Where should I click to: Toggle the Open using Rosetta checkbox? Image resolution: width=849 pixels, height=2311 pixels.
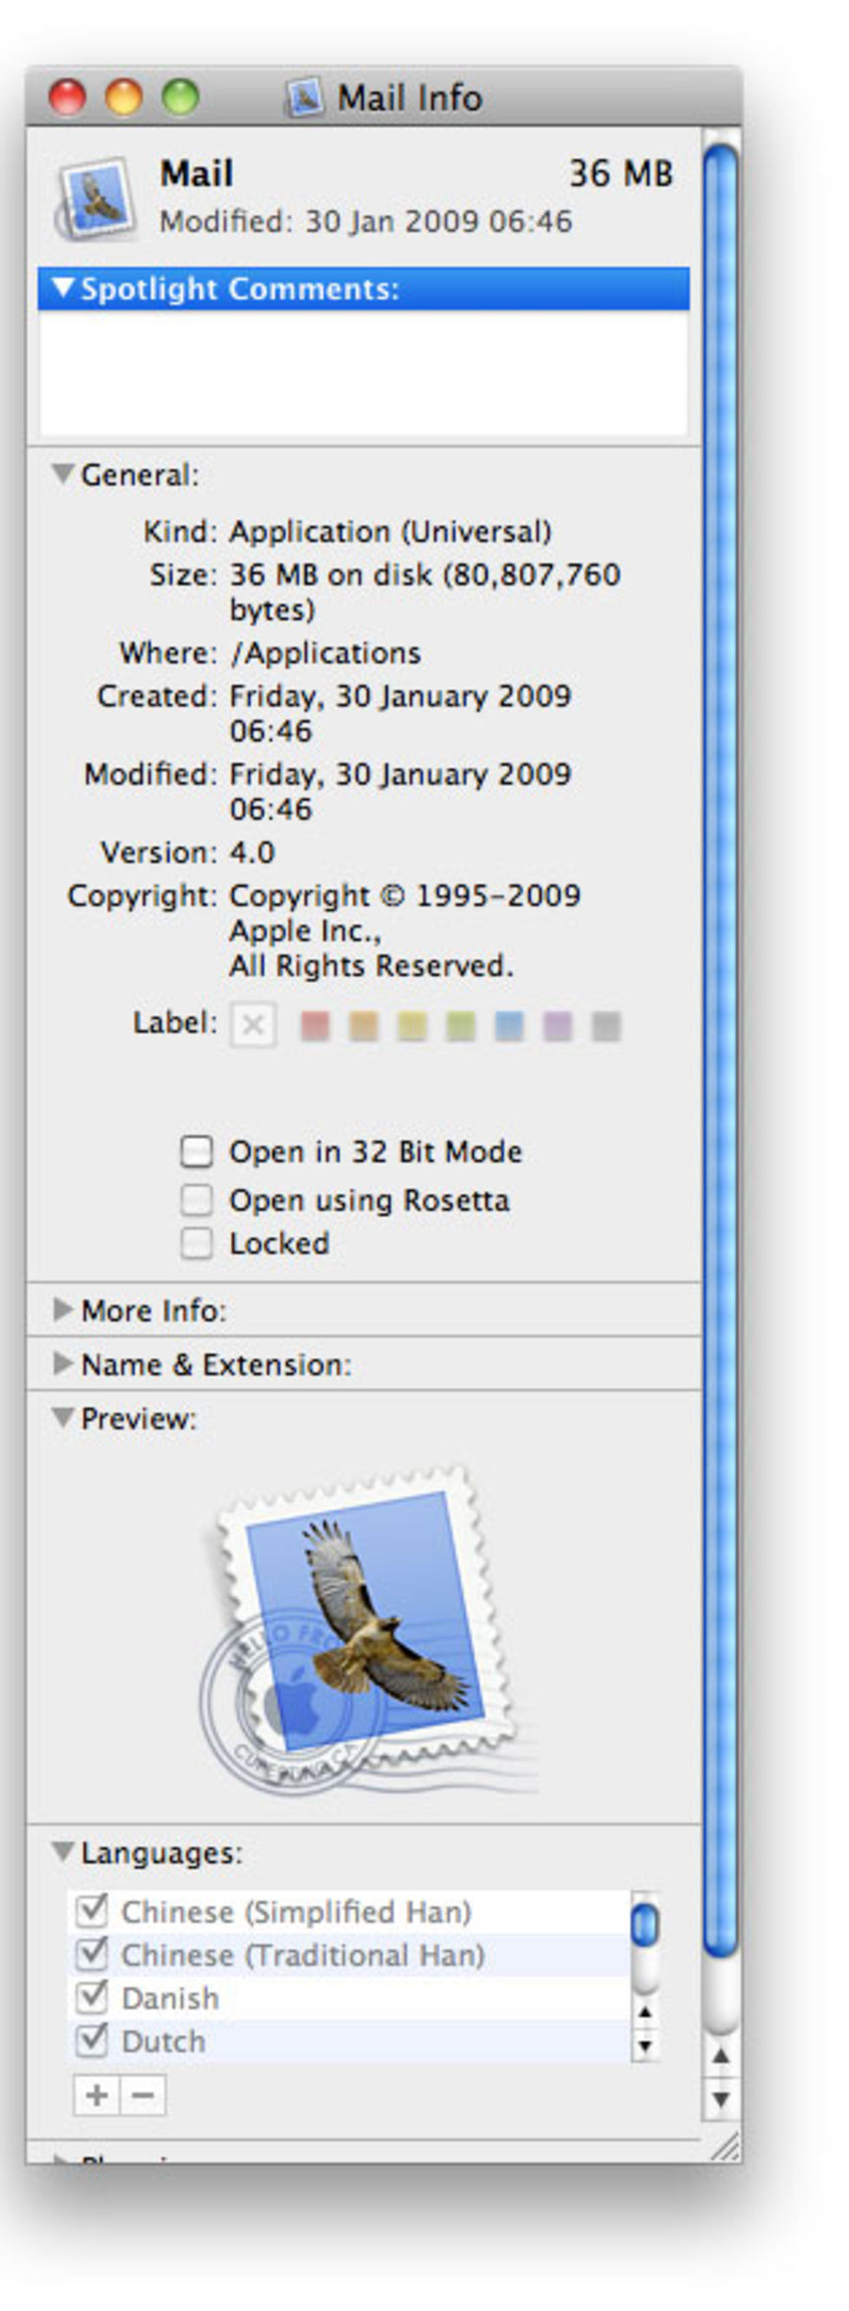198,1200
